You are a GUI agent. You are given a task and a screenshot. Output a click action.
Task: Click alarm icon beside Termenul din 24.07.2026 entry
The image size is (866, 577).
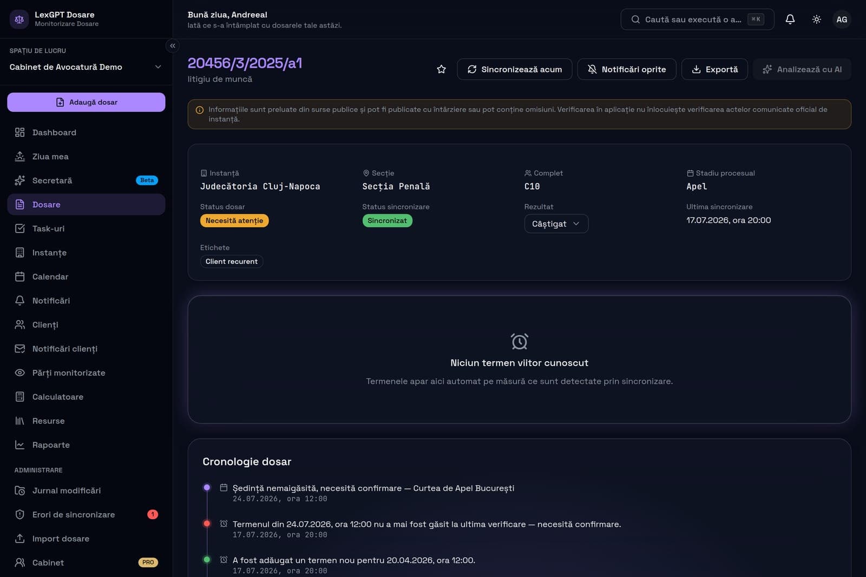pos(224,523)
